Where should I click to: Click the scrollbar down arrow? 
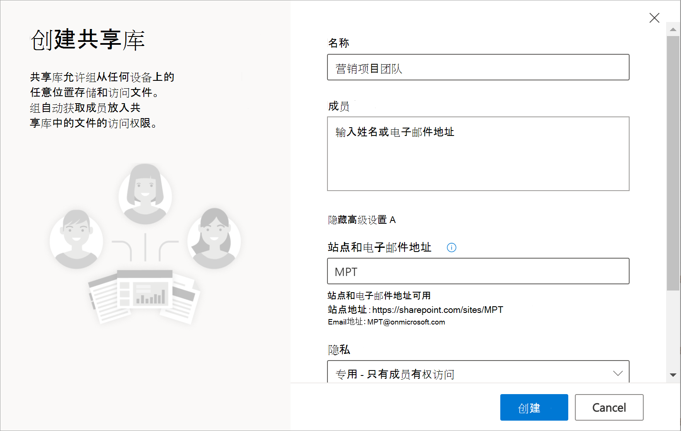pyautogui.click(x=673, y=375)
